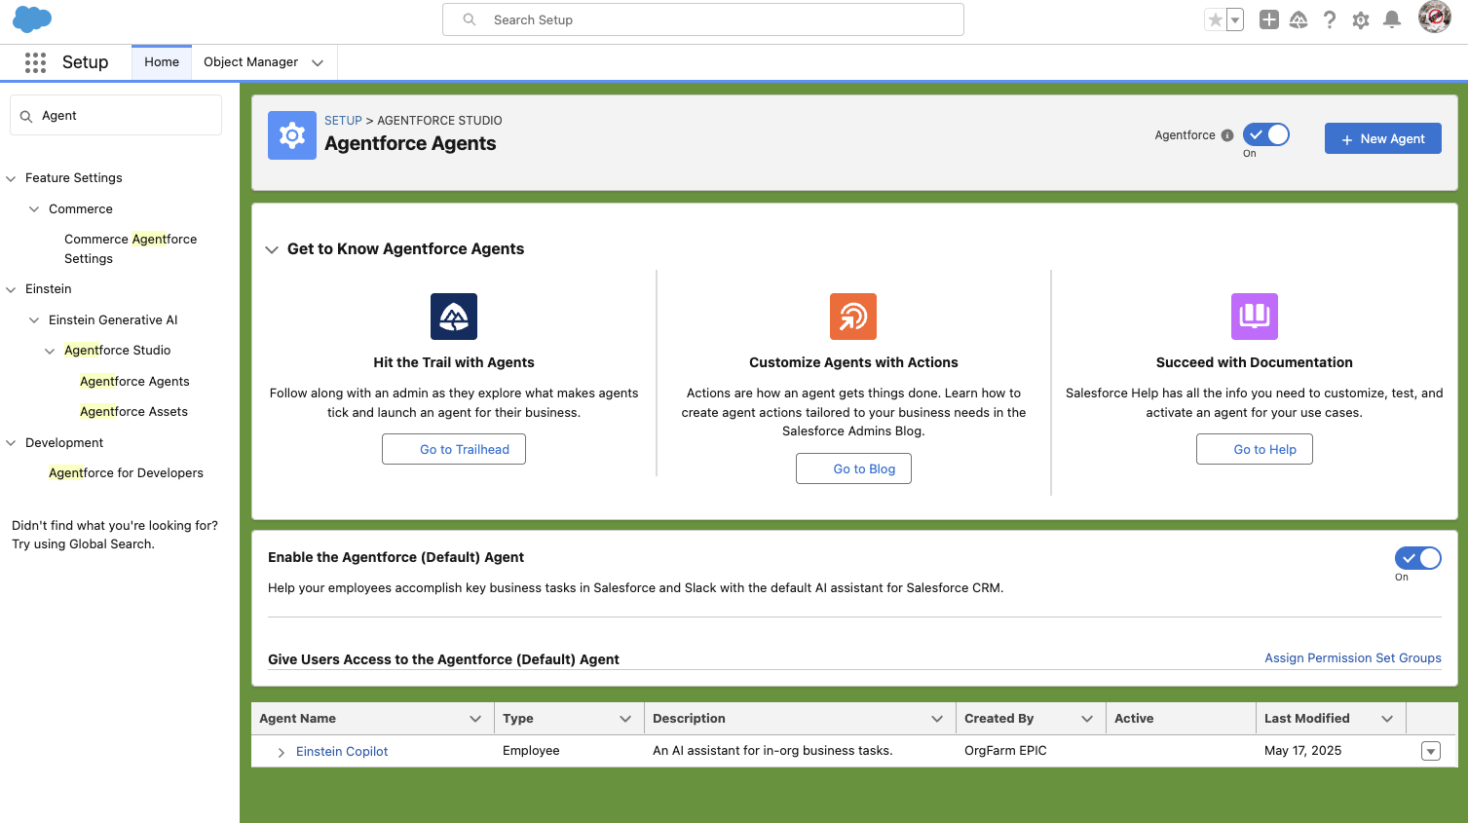The width and height of the screenshot is (1468, 823).
Task: Select Agentforce Agents in the sidebar
Action: point(134,382)
